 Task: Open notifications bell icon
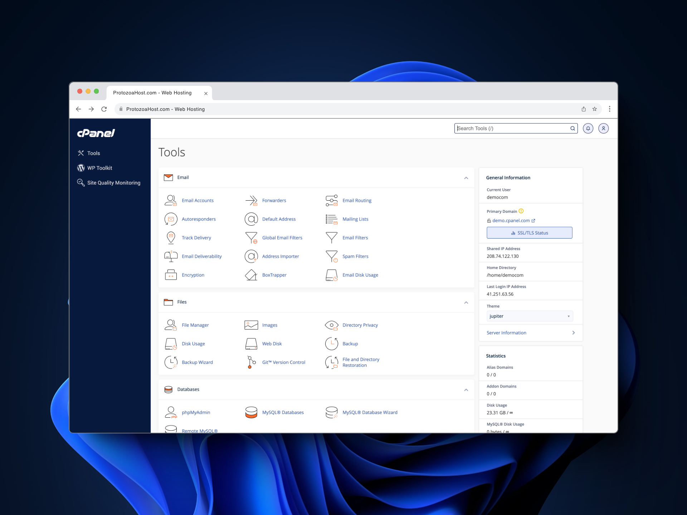[588, 128]
